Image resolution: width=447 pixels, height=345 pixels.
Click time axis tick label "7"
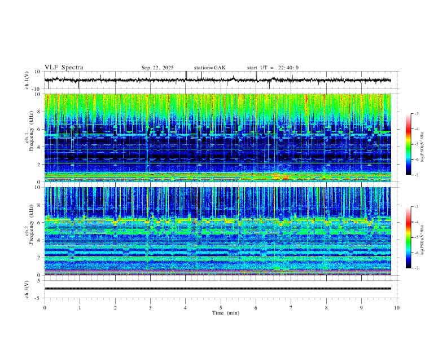click(x=291, y=308)
